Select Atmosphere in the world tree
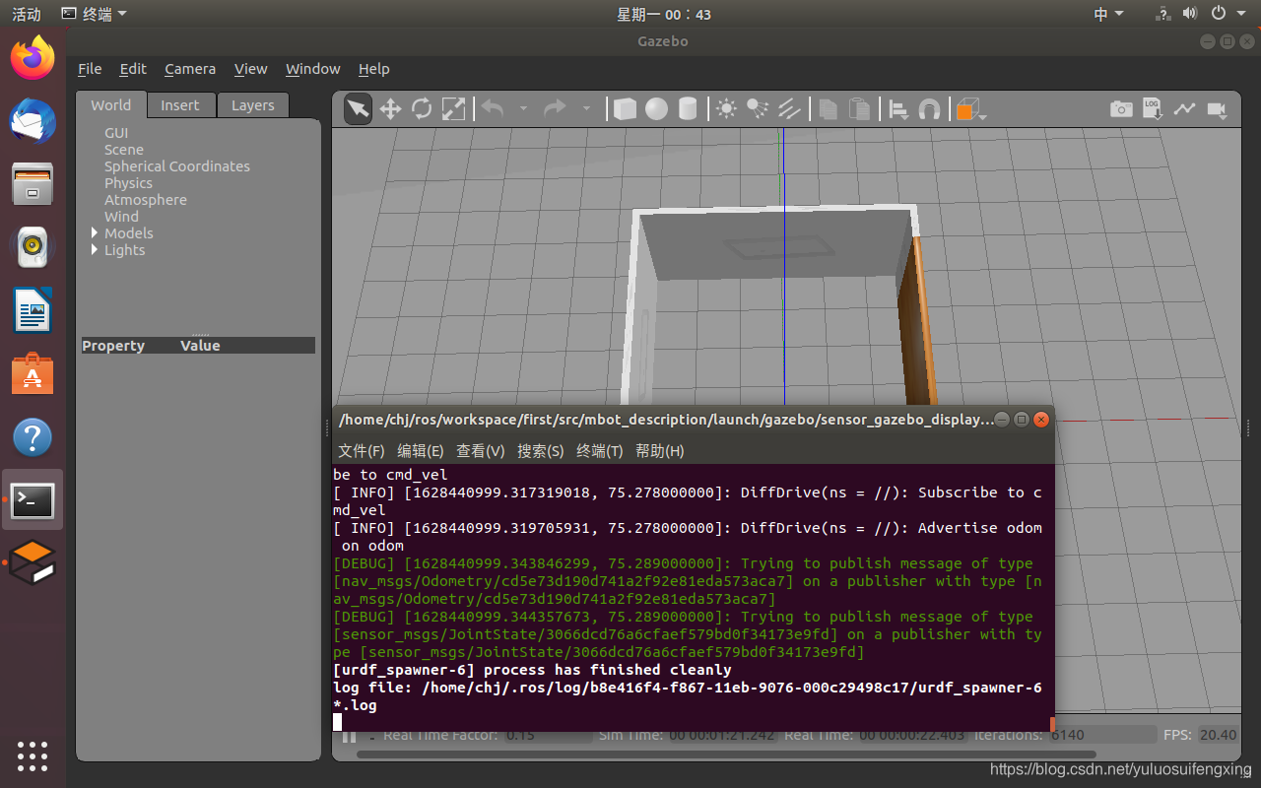The image size is (1261, 788). pos(146,200)
